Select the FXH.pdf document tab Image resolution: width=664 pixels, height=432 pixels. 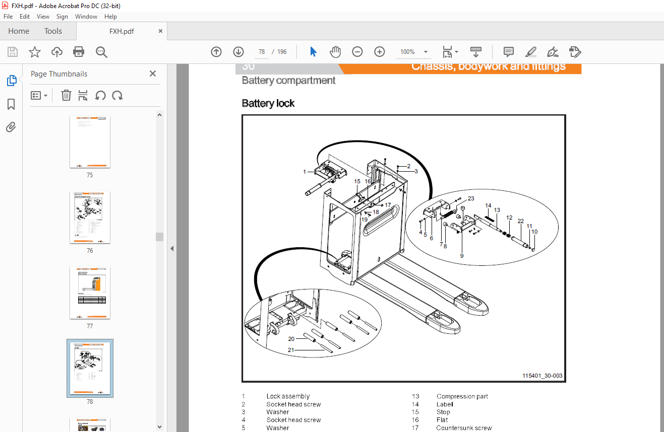(x=122, y=31)
